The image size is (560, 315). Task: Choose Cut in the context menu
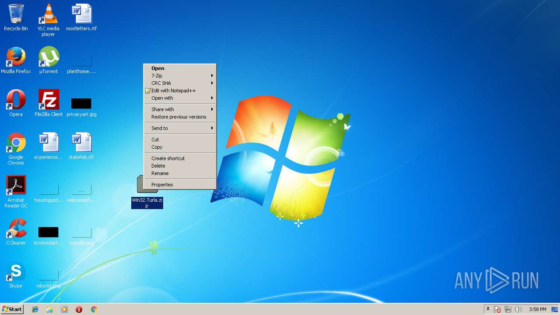click(180, 140)
